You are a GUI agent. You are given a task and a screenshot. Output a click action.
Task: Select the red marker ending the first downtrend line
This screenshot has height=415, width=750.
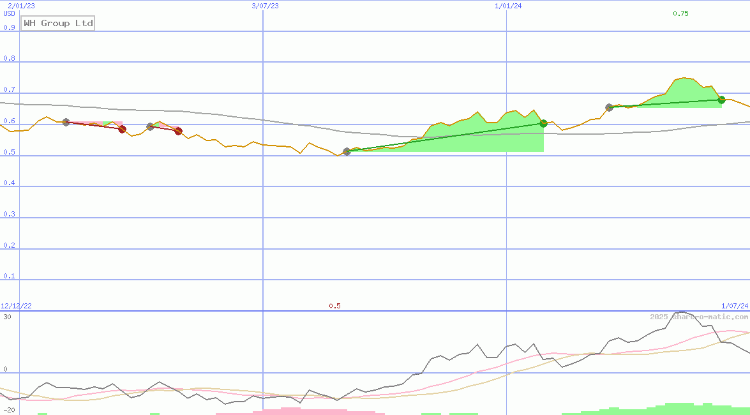click(122, 129)
